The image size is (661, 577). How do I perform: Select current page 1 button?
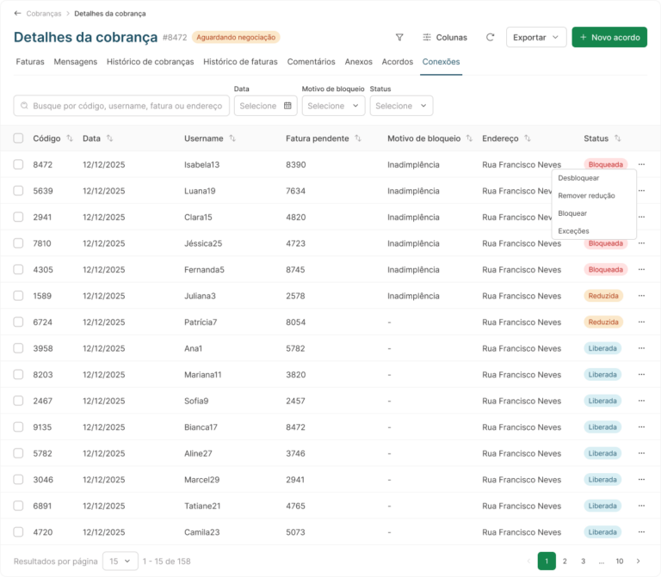click(x=547, y=561)
